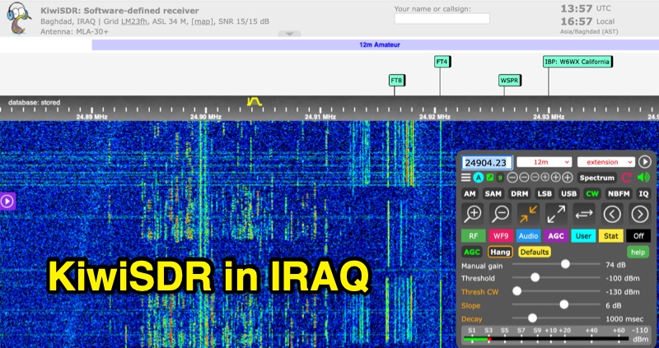
Task: Click the Manual gain slider
Action: click(x=556, y=264)
